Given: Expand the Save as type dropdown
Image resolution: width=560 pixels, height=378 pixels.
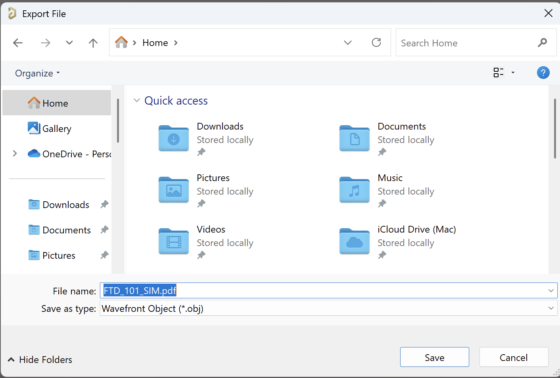Looking at the screenshot, I should [550, 308].
